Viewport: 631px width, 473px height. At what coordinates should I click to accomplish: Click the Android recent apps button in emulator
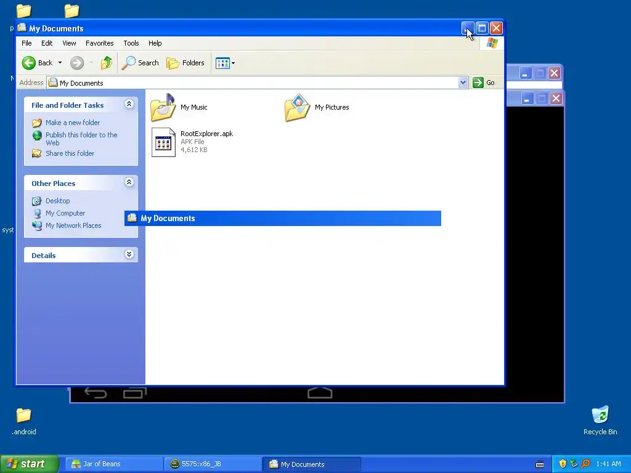pyautogui.click(x=135, y=392)
